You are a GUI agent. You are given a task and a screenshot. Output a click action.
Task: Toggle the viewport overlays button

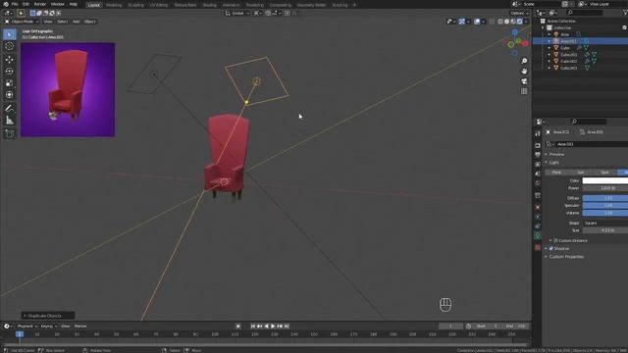[477, 22]
